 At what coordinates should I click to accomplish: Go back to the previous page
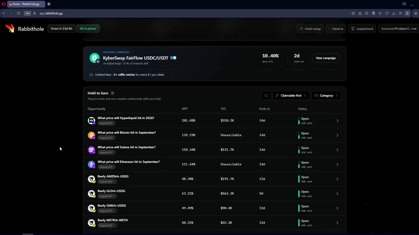tap(4, 13)
